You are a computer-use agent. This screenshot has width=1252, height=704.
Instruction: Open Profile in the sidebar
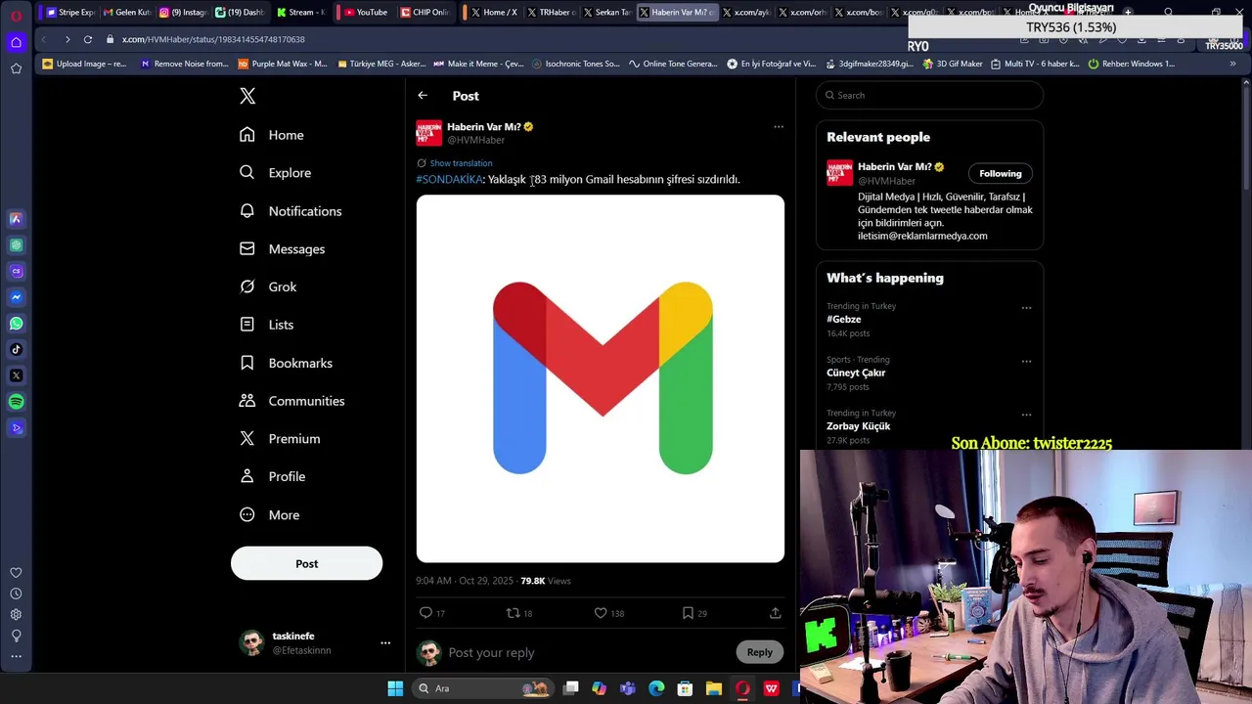pyautogui.click(x=273, y=476)
